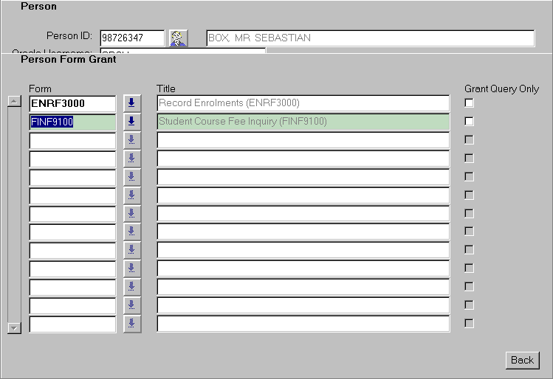
Task: Click the scroll down arrow of the form list
Action: (13, 327)
